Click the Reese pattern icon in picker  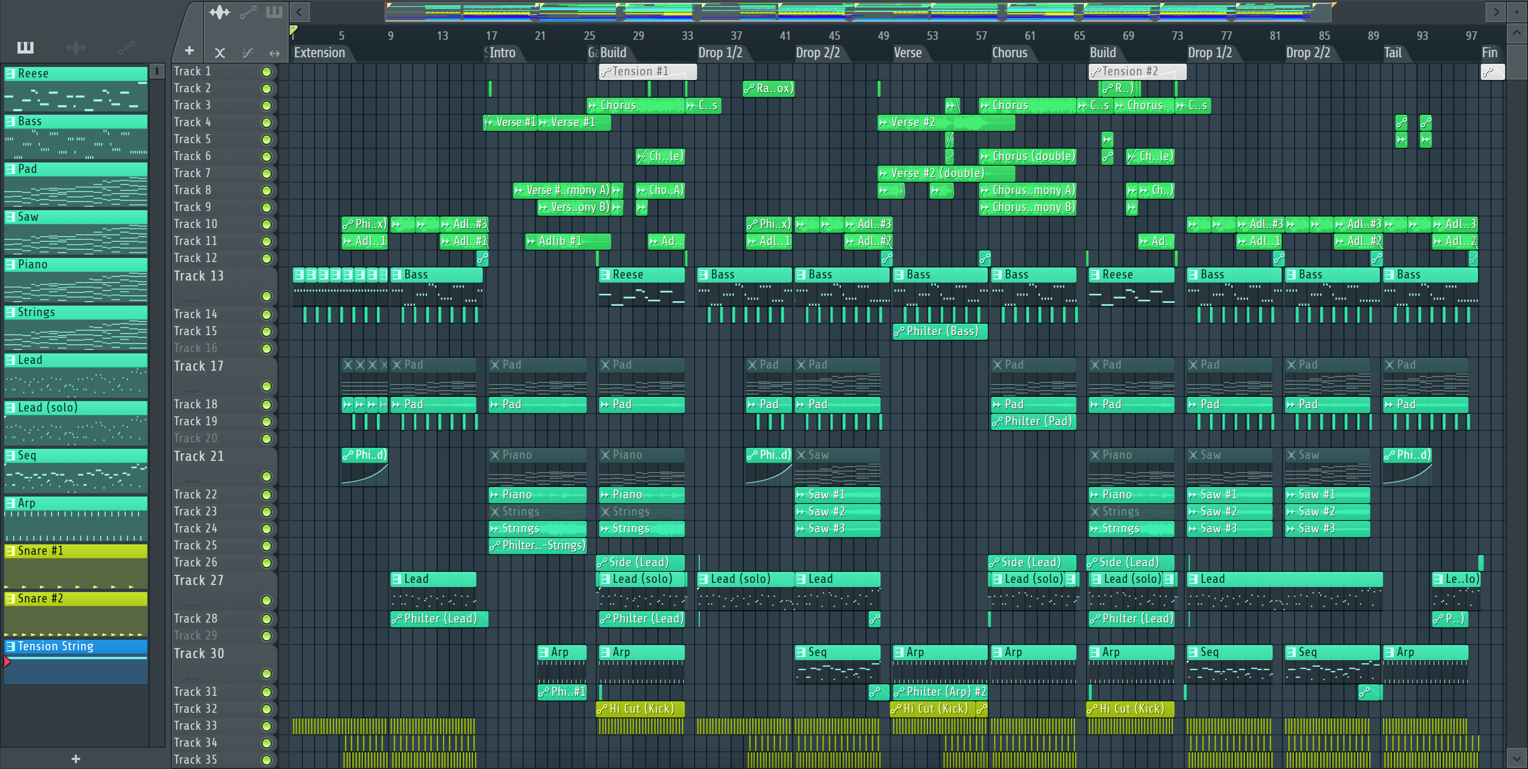(x=10, y=74)
